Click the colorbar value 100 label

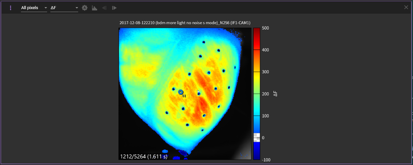click(265, 116)
